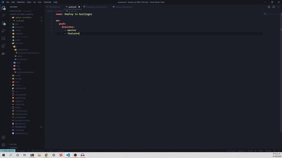Switch to the welcome.blade.php tab
Viewport: 282px width, 158px height.
point(124,7)
